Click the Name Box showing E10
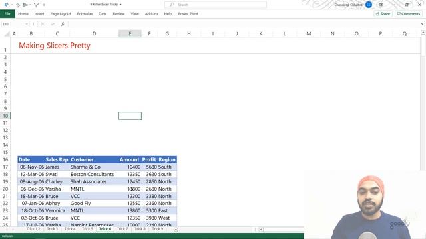Image resolution: width=426 pixels, height=239 pixels. [13, 24]
